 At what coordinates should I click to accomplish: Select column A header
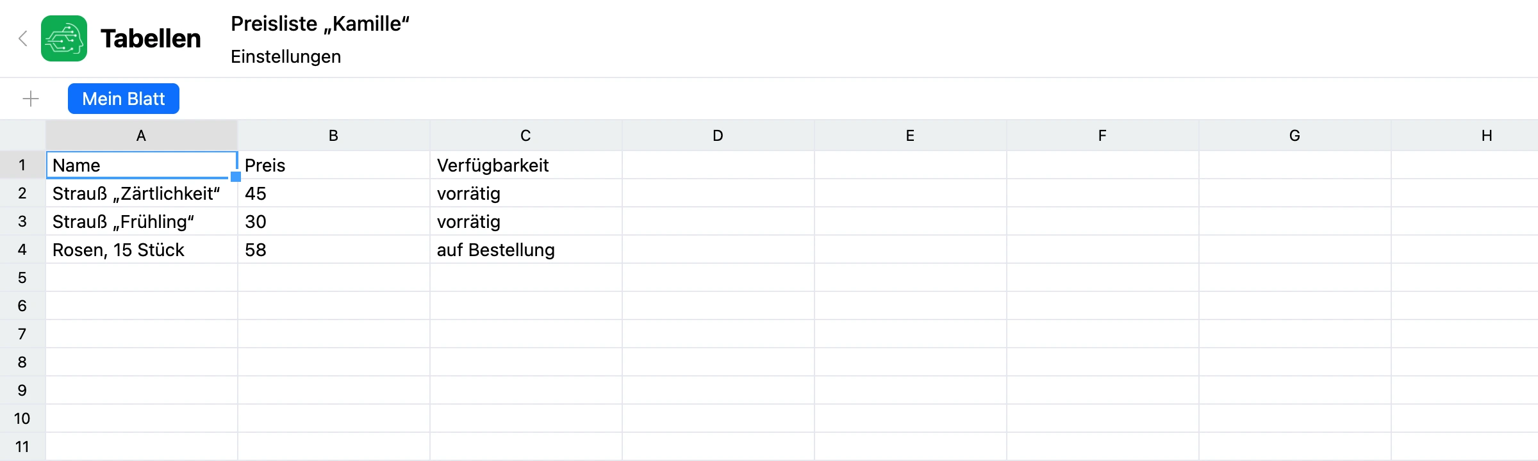click(142, 135)
